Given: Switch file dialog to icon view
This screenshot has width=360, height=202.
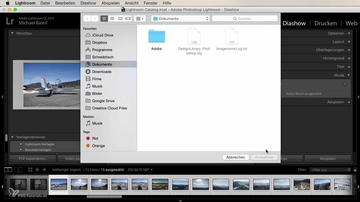Looking at the screenshot, I should point(104,19).
